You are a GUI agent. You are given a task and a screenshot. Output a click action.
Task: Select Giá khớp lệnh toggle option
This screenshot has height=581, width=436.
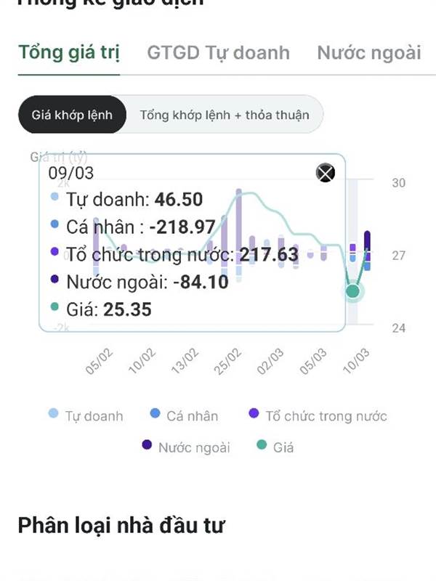[72, 115]
